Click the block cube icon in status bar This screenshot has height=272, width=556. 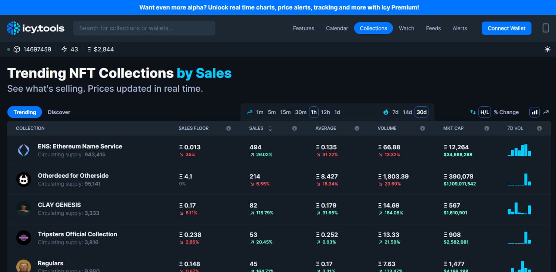click(x=17, y=49)
